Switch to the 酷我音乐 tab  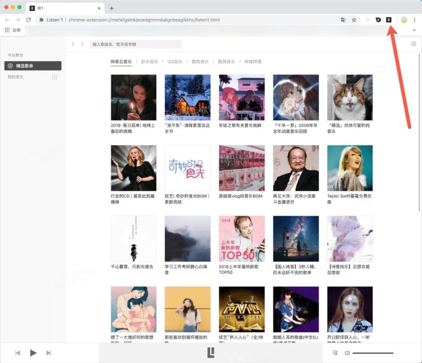coord(226,62)
